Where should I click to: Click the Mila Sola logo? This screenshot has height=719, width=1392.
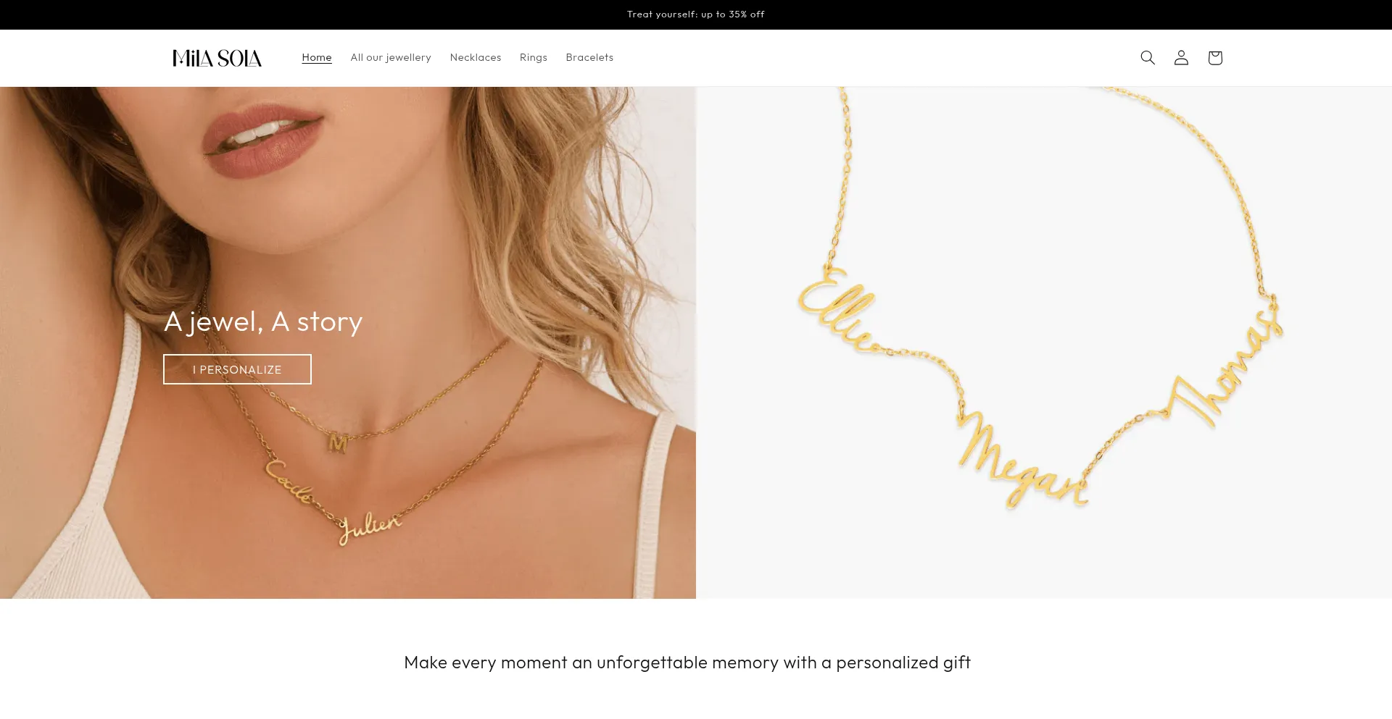217,58
